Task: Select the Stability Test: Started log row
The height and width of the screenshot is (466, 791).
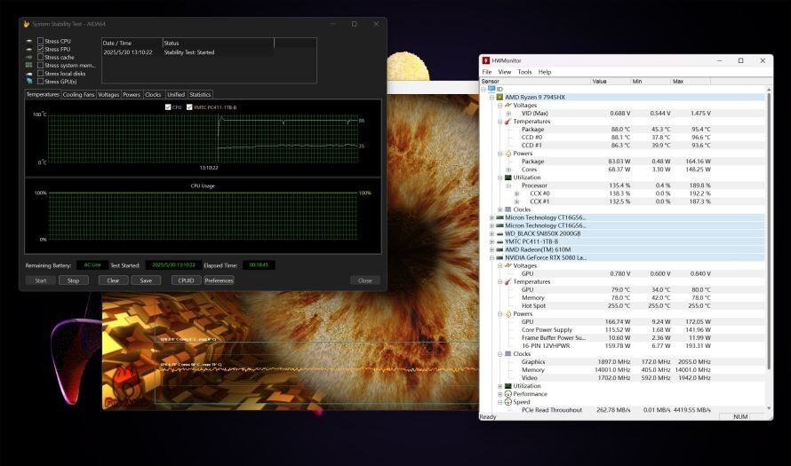Action: (188, 52)
